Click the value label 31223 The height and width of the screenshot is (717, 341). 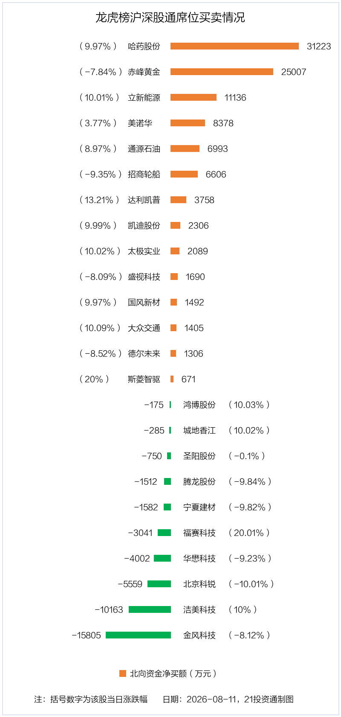click(x=319, y=46)
